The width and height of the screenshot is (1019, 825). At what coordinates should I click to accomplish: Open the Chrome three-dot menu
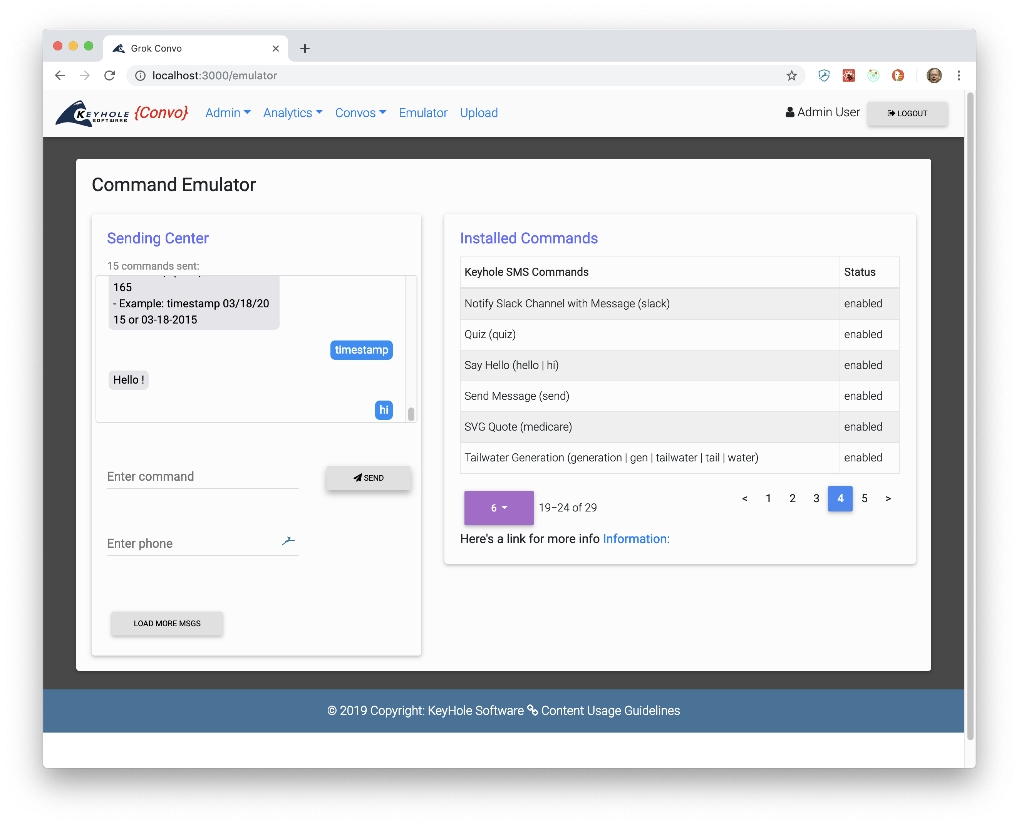[959, 75]
